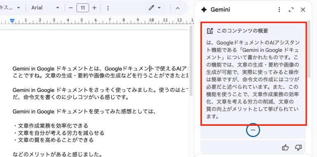Click the pencil editing mode icon
The image size is (317, 157).
click(x=152, y=8)
